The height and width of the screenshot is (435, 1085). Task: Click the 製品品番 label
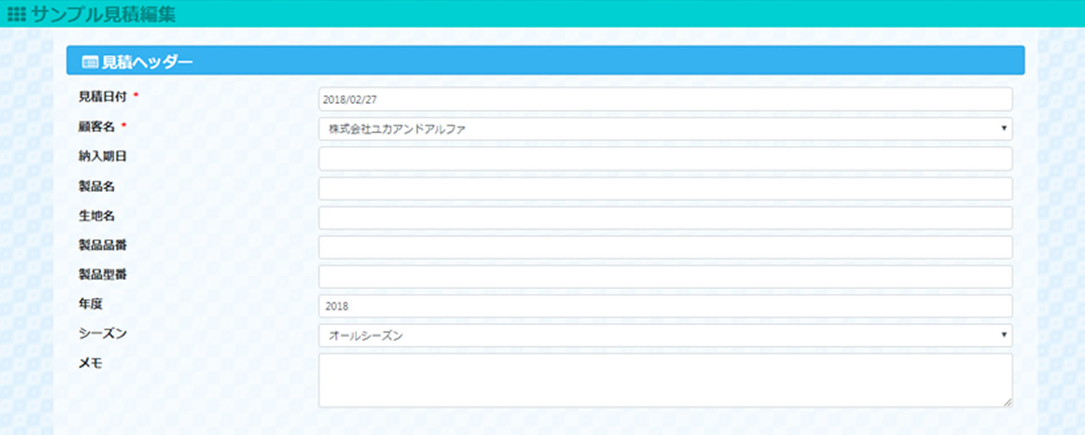[x=102, y=245]
